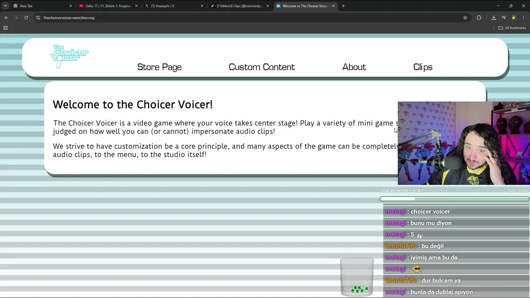
Task: Open the Chrome three-dot menu
Action: (524, 17)
